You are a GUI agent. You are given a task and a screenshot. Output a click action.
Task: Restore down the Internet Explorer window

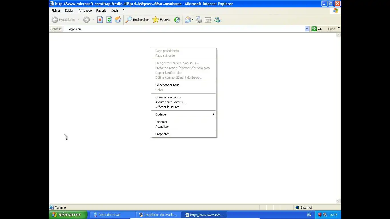coord(331,4)
